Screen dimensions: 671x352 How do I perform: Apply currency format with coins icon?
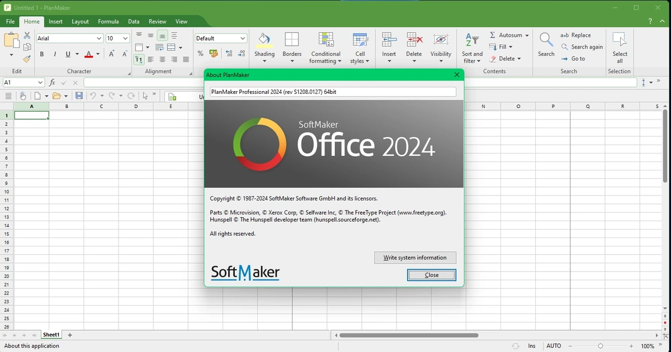tap(214, 54)
